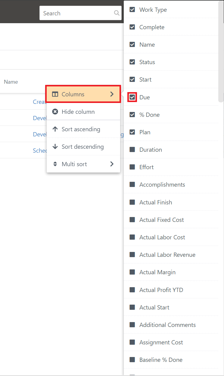Check the Accomplishments column checkbox
The height and width of the screenshot is (376, 224).
click(132, 185)
